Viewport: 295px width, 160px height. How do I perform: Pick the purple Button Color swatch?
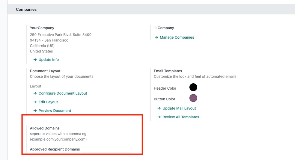point(193,98)
